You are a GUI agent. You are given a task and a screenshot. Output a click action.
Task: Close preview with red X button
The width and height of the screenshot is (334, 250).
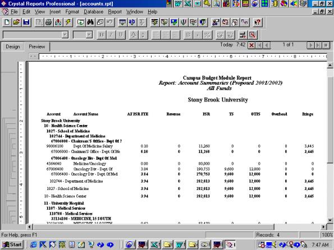[x=251, y=45]
